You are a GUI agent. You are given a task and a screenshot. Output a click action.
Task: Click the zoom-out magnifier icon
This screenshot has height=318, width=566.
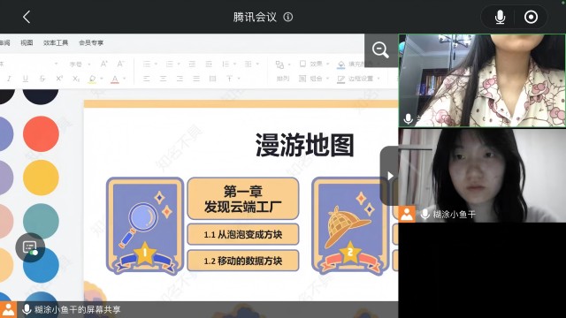pyautogui.click(x=380, y=50)
